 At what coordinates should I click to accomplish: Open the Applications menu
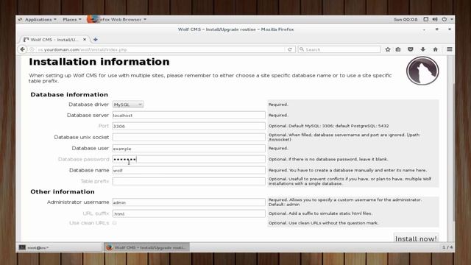40,20
